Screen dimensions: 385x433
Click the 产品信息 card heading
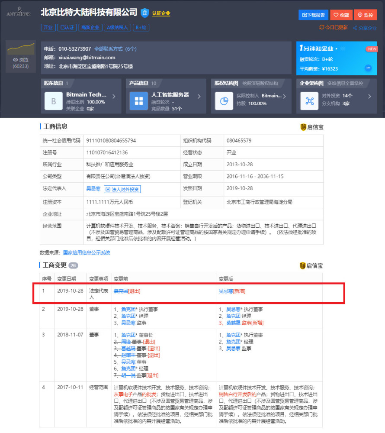[x=139, y=83]
